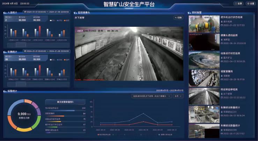Image resolution: width=258 pixels, height=141 pixels.
Task: Click the 车辆统计 panel header icon
Action: (x=5, y=52)
